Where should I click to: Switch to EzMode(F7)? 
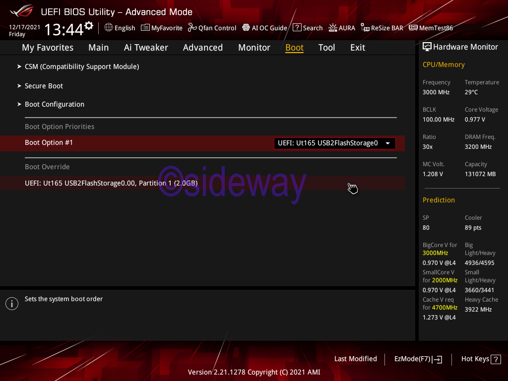pos(418,359)
